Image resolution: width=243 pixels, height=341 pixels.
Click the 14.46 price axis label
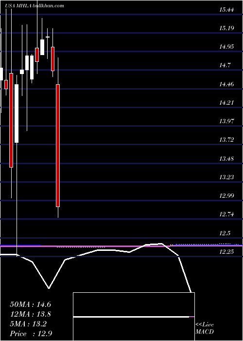click(x=226, y=84)
